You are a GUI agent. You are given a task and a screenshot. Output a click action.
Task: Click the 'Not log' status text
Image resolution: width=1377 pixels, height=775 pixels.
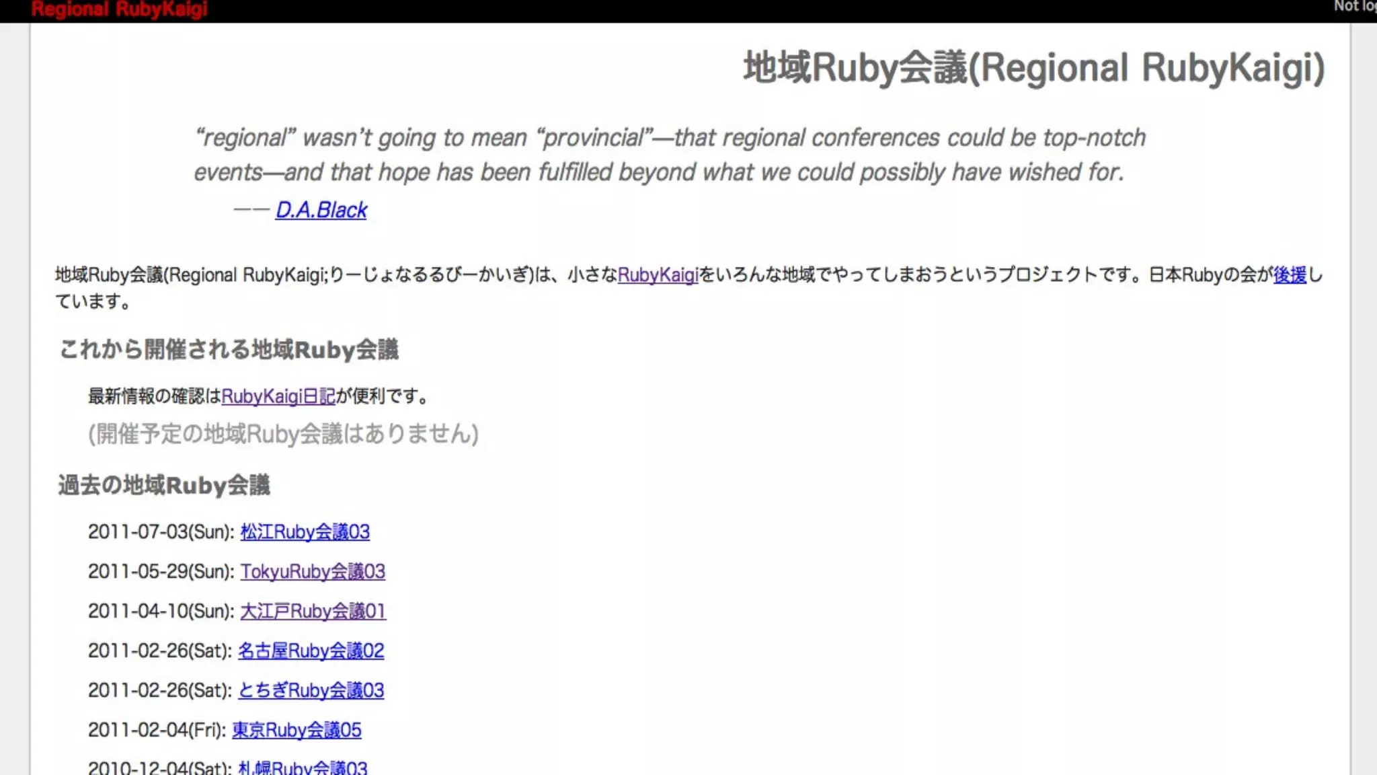coord(1355,7)
